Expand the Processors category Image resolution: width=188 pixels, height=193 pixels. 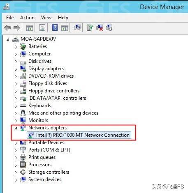[x=16, y=165]
